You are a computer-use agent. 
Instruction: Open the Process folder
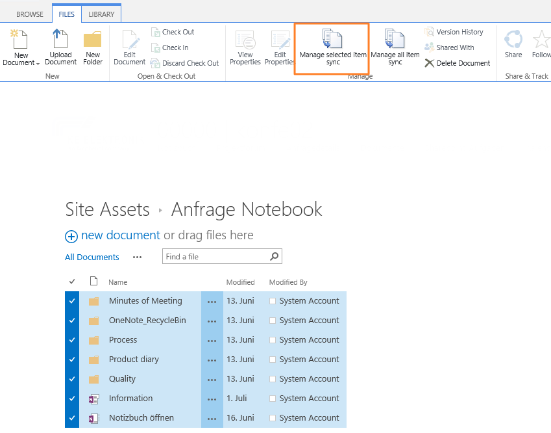click(x=123, y=340)
